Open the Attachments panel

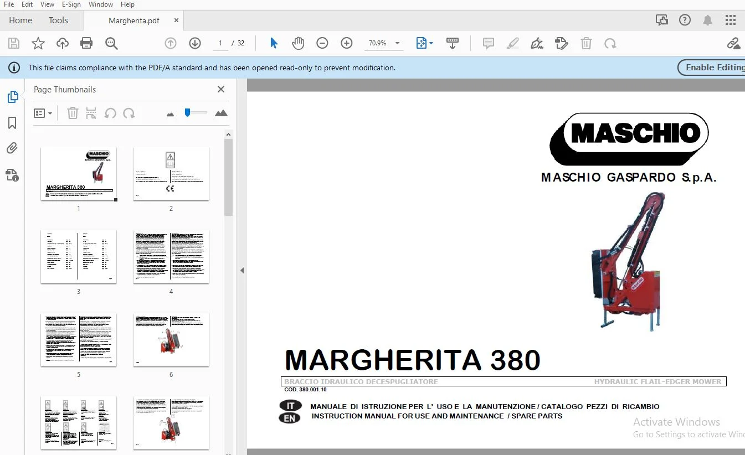12,148
